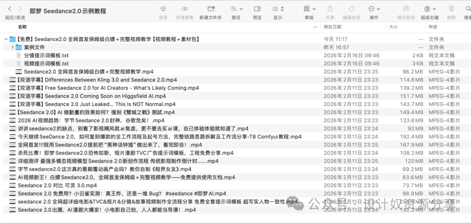Click the 刻录 burn icon
The width and height of the screenshot is (471, 223).
pyautogui.click(x=163, y=9)
